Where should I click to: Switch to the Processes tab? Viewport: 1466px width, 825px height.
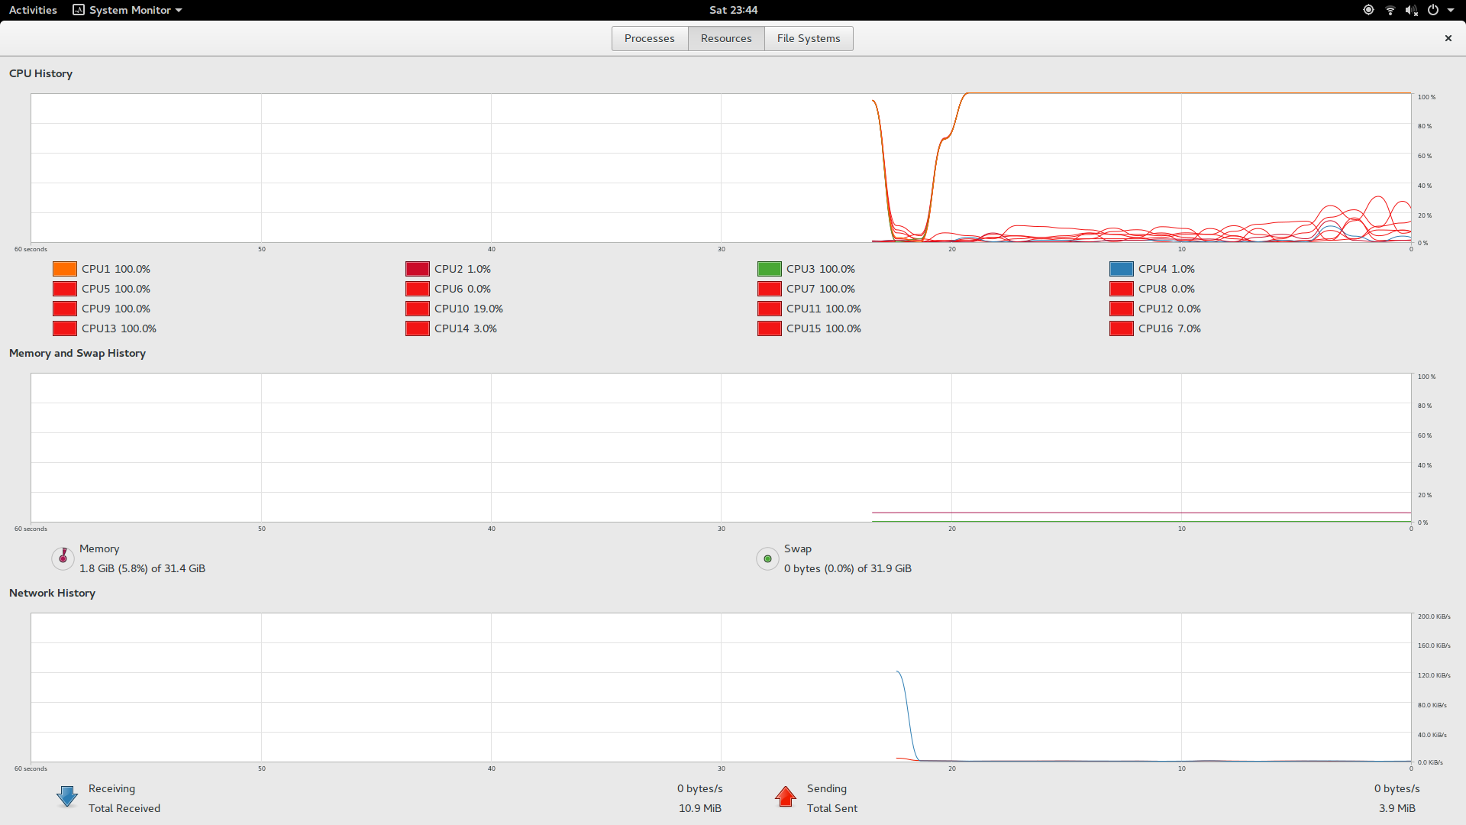[x=649, y=38]
